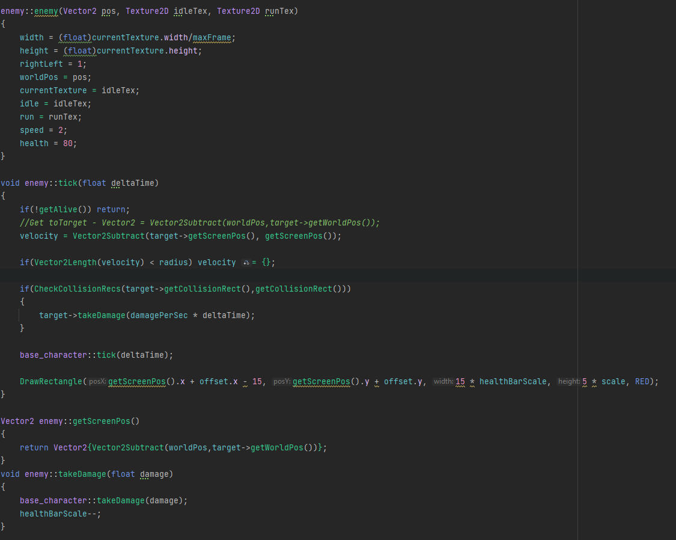Click the posX parameter hint in DrawRectangle call
The width and height of the screenshot is (676, 540).
[x=96, y=381]
